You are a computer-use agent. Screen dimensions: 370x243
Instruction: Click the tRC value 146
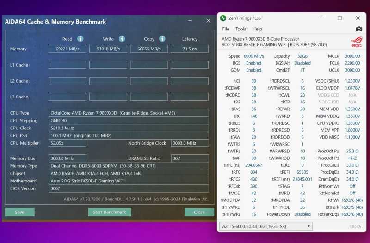[x=253, y=116]
